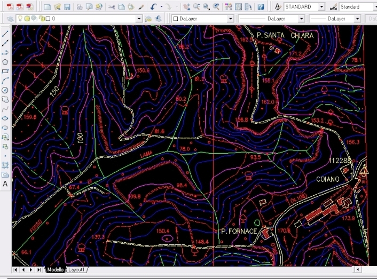Select the Polyline tool

(x=5, y=52)
